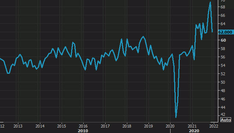Screen dimensions: 234x133
Task: Click the 50 y-axis value
Action: (x=223, y=82)
